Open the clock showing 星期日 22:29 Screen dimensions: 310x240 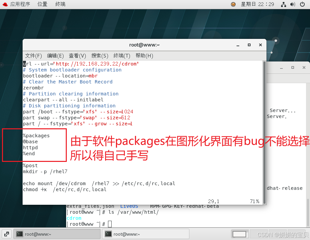(x=258, y=4)
